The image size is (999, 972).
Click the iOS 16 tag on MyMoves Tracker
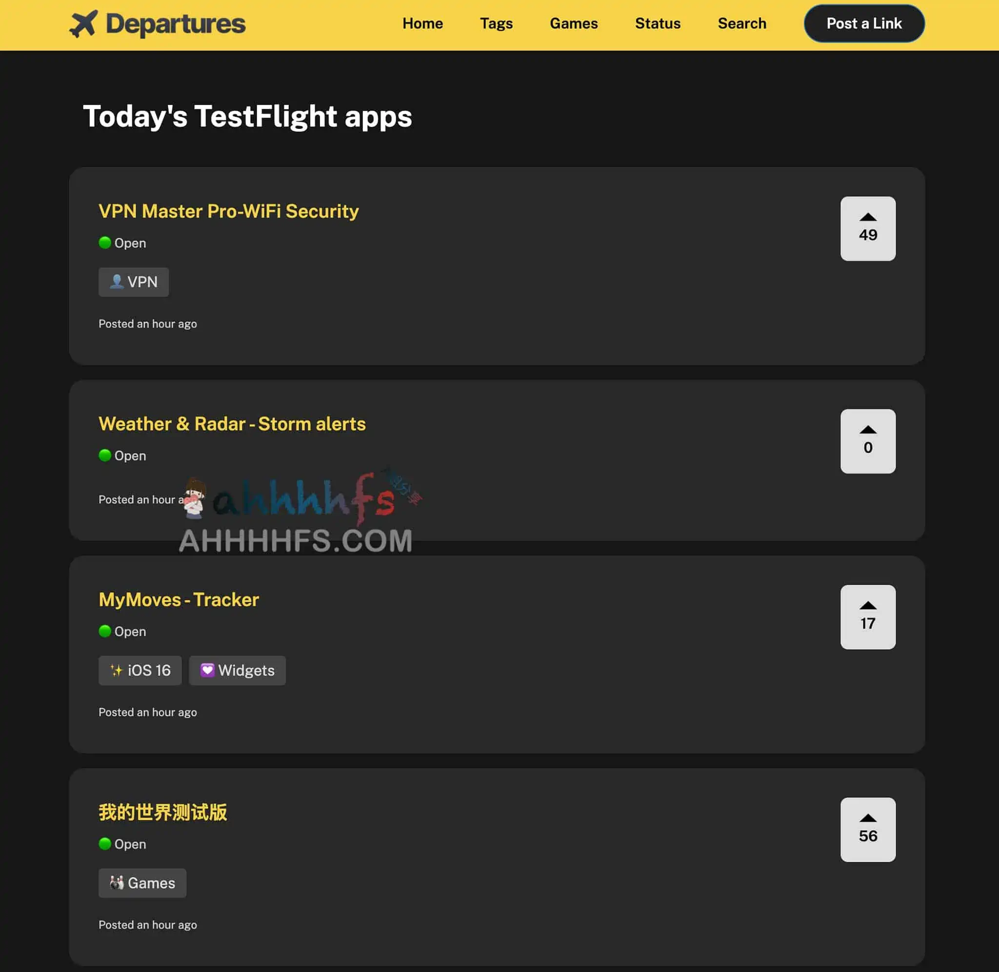140,670
